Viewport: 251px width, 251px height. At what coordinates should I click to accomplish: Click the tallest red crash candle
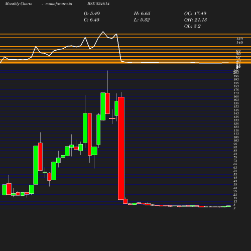point(121,148)
